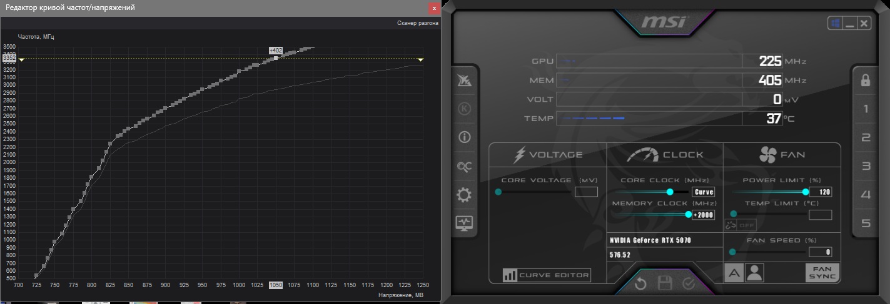Minimize the MSI Afterburner window
The height and width of the screenshot is (304, 890).
pos(849,24)
